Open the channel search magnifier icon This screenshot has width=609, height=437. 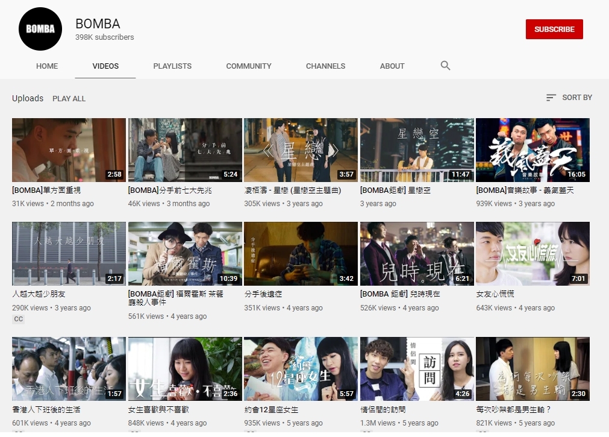point(445,66)
